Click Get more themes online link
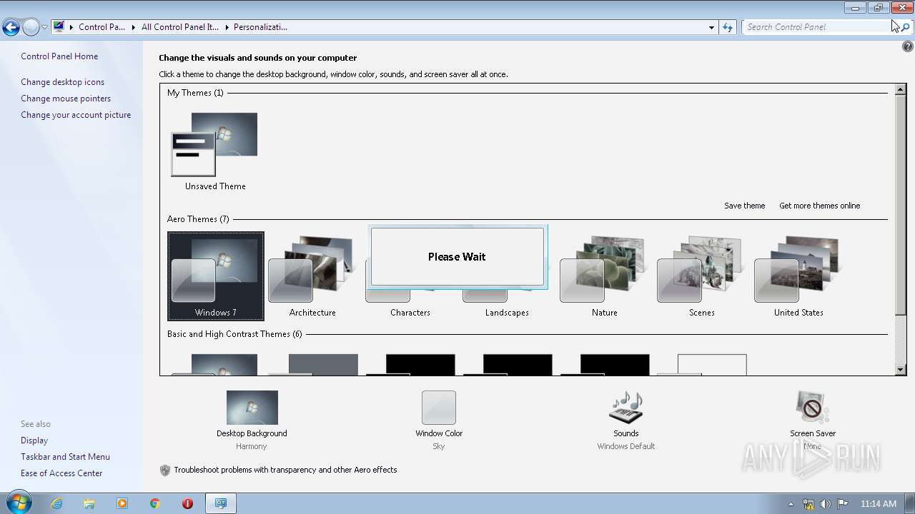Screen dimensions: 915x514 [x=819, y=206]
